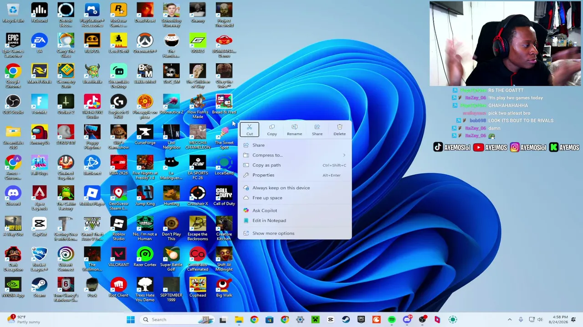Image resolution: width=583 pixels, height=327 pixels.
Task: Select the Marvel Rivals desktop icon
Action: coord(39,74)
